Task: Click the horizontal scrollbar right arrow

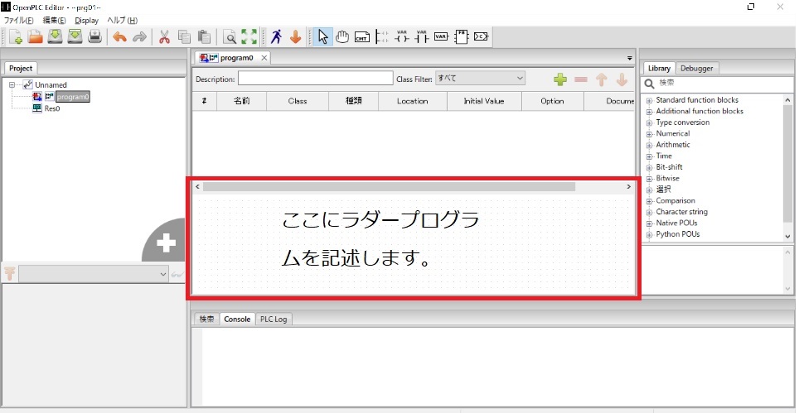Action: tap(629, 187)
